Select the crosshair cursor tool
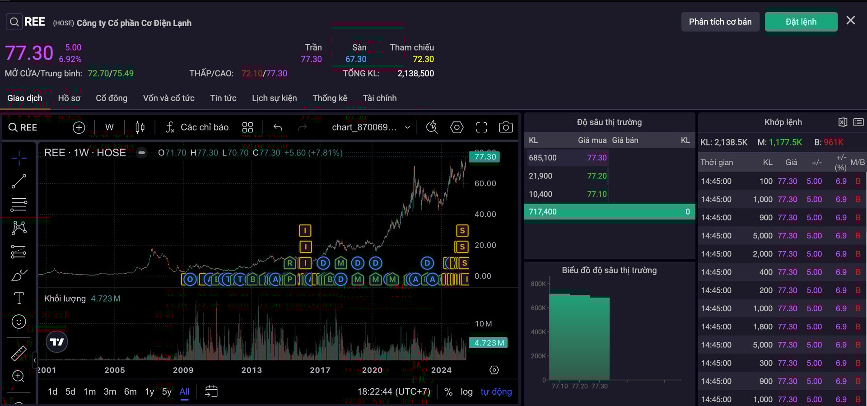The height and width of the screenshot is (406, 867). pos(19,158)
